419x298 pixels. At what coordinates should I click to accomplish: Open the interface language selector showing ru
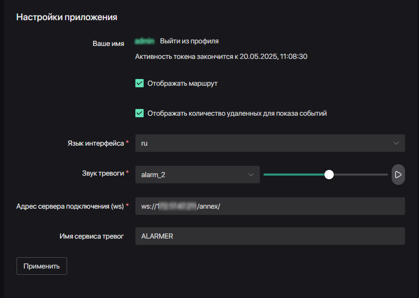(263, 143)
